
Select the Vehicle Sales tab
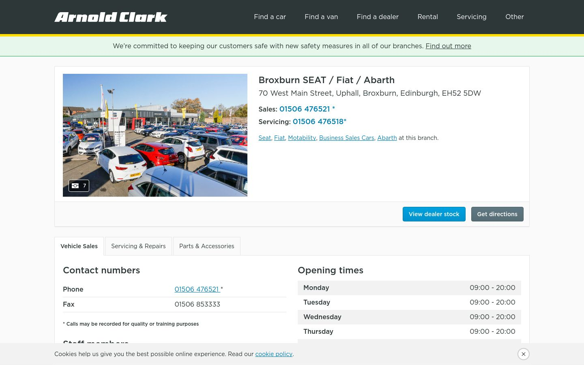pos(79,246)
